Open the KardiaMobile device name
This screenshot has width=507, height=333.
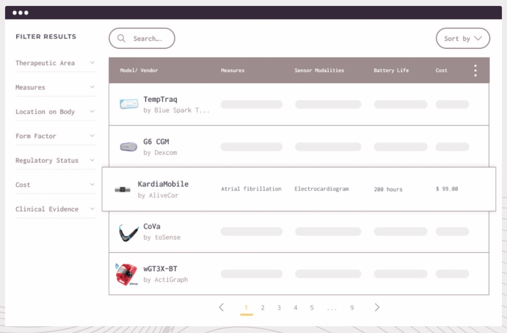click(x=163, y=184)
